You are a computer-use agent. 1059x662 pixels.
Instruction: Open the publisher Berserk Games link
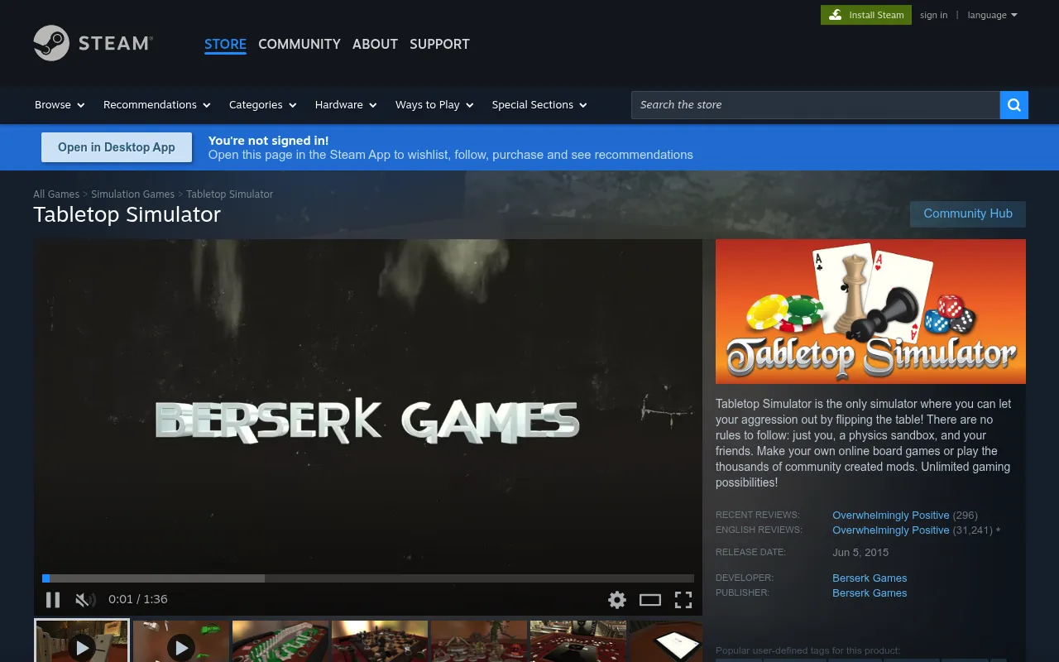click(x=870, y=593)
